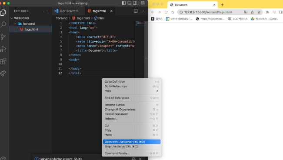Image resolution: width=283 pixels, height=160 pixels.
Task: Click line number 12 in gutter
Action: point(60,73)
